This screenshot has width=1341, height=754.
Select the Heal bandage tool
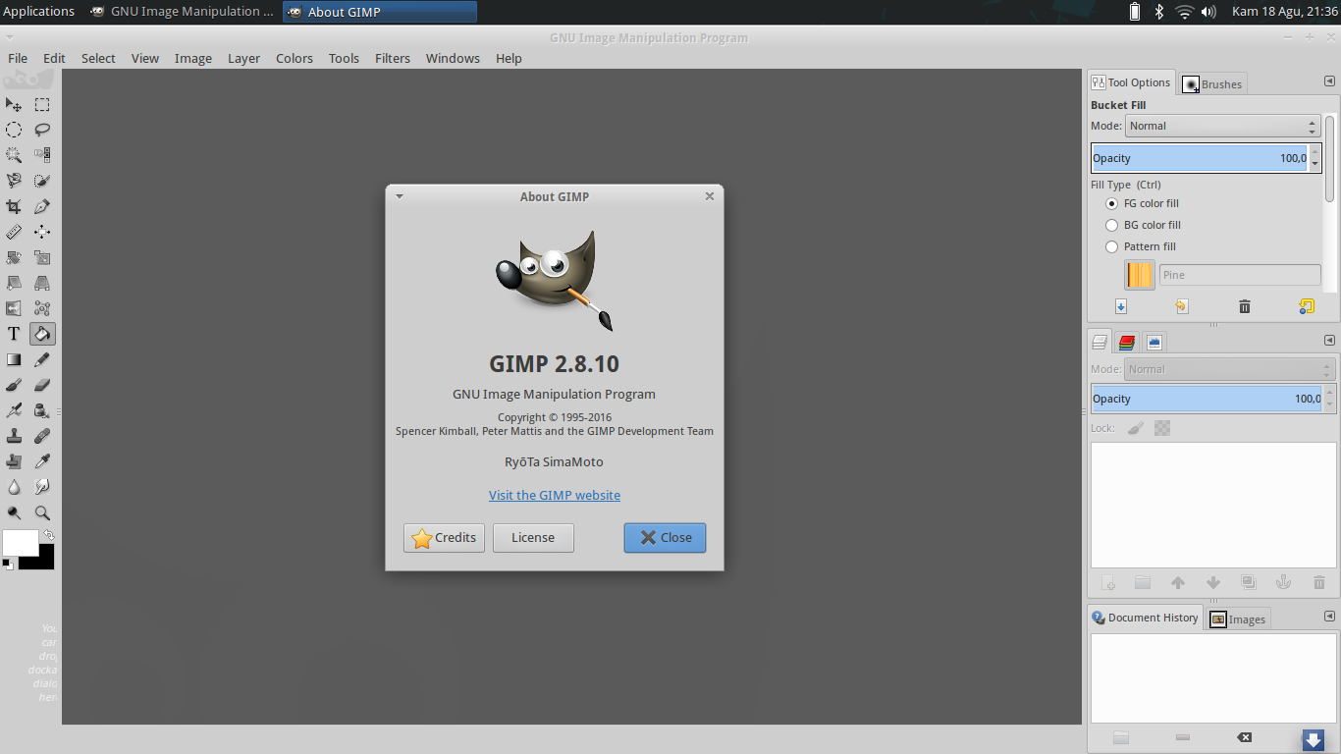coord(42,436)
